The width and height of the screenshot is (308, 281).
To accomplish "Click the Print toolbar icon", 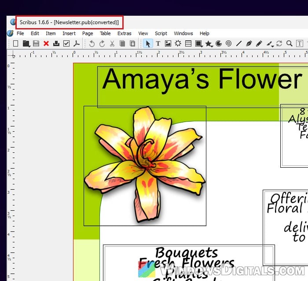I will (56, 43).
